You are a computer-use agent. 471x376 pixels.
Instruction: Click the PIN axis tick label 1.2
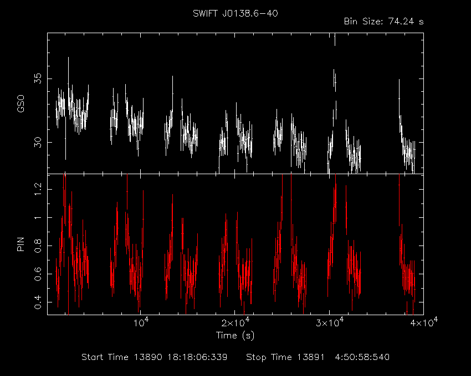coord(38,189)
